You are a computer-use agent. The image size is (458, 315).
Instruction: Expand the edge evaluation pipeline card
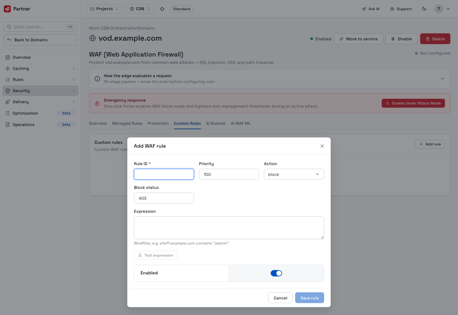(x=442, y=79)
